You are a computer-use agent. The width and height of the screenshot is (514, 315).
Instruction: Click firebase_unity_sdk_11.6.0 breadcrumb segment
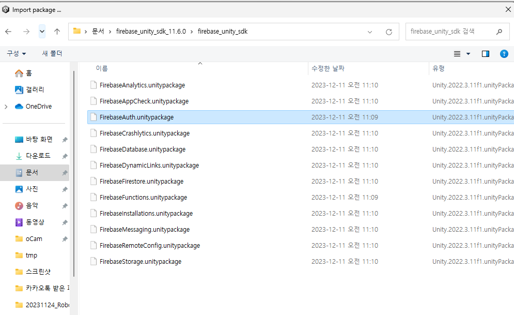pyautogui.click(x=151, y=32)
